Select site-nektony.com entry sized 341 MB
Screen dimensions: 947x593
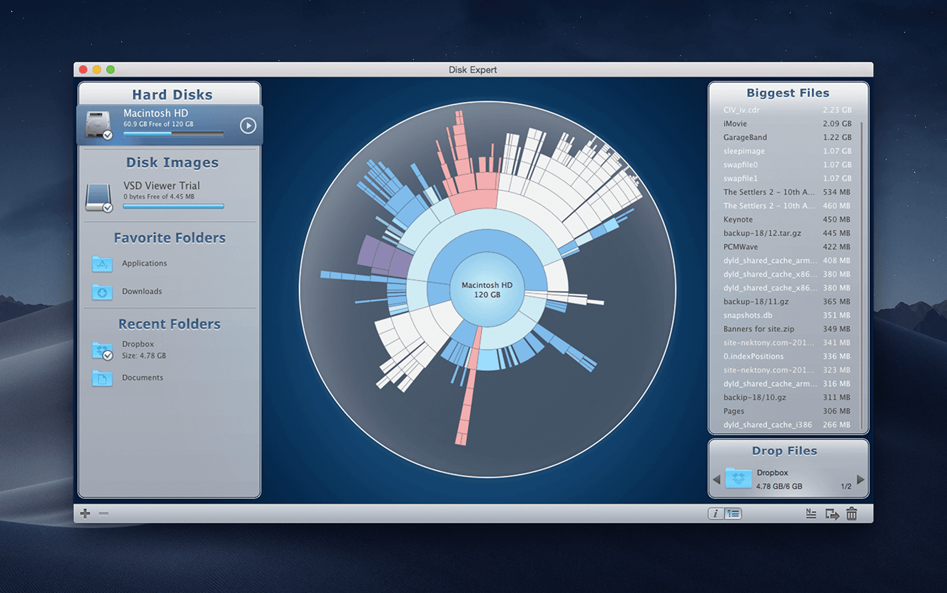point(787,342)
